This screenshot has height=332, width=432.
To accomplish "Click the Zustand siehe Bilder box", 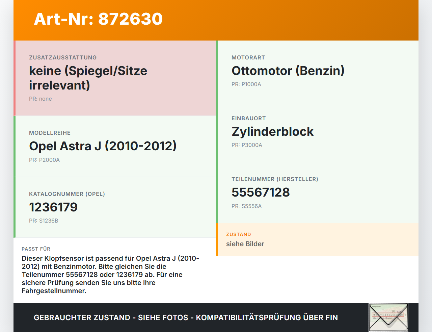I will pyautogui.click(x=317, y=239).
